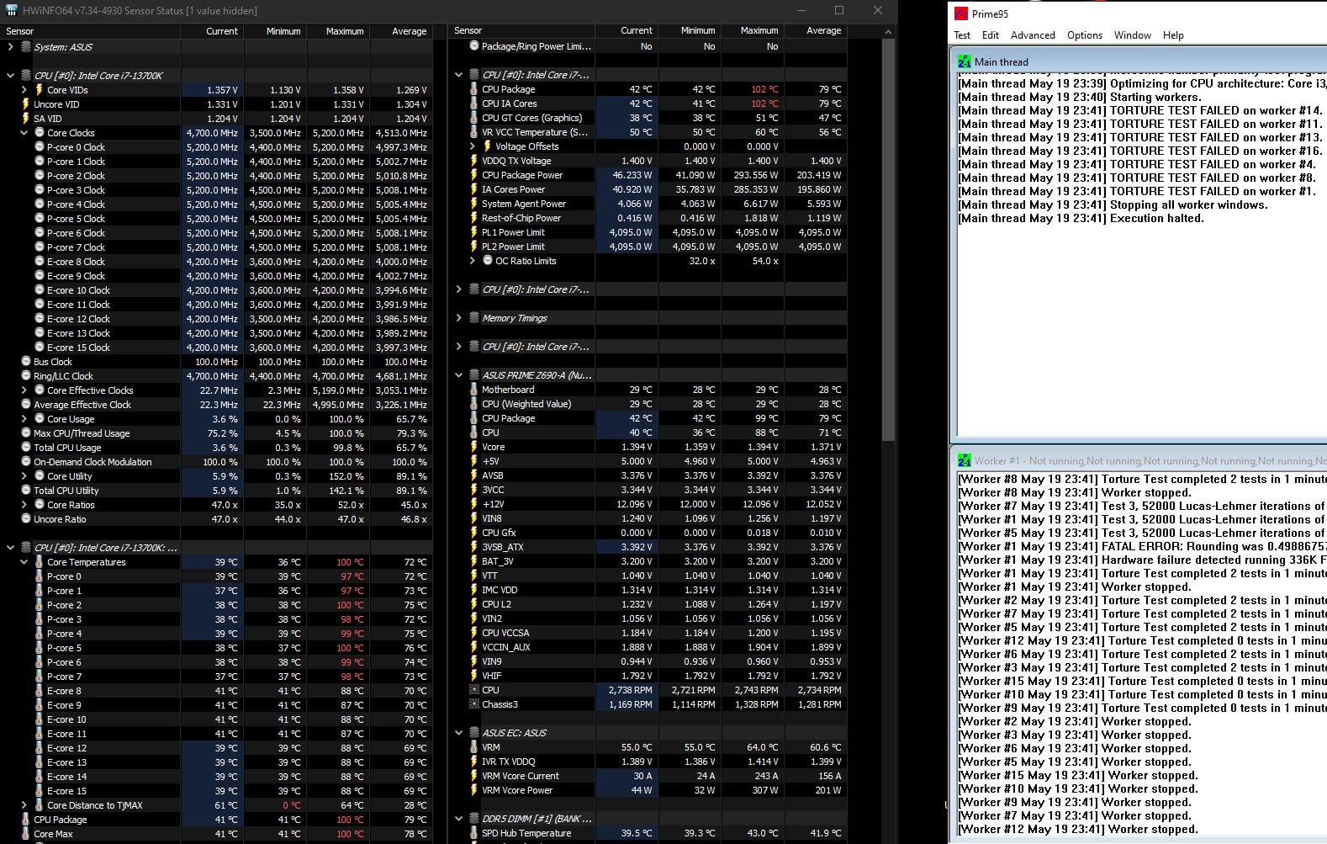The height and width of the screenshot is (844, 1327).
Task: Select the 'FATAL ERROR: Rounding was' log line
Action: pos(1142,547)
